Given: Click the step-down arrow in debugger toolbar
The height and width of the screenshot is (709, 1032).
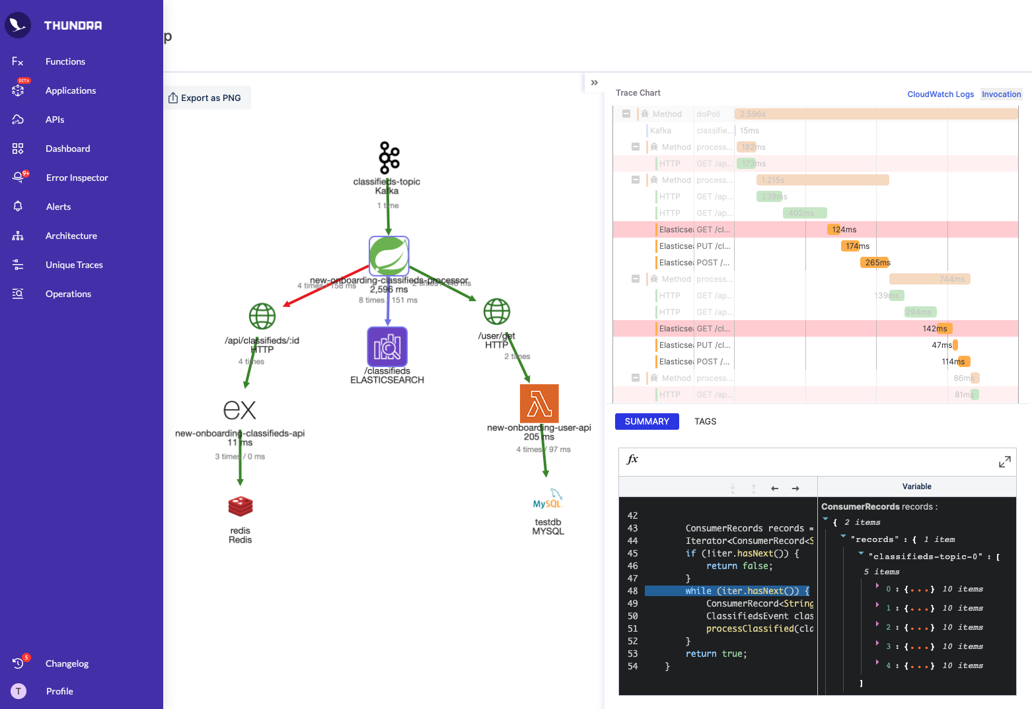Looking at the screenshot, I should (733, 489).
